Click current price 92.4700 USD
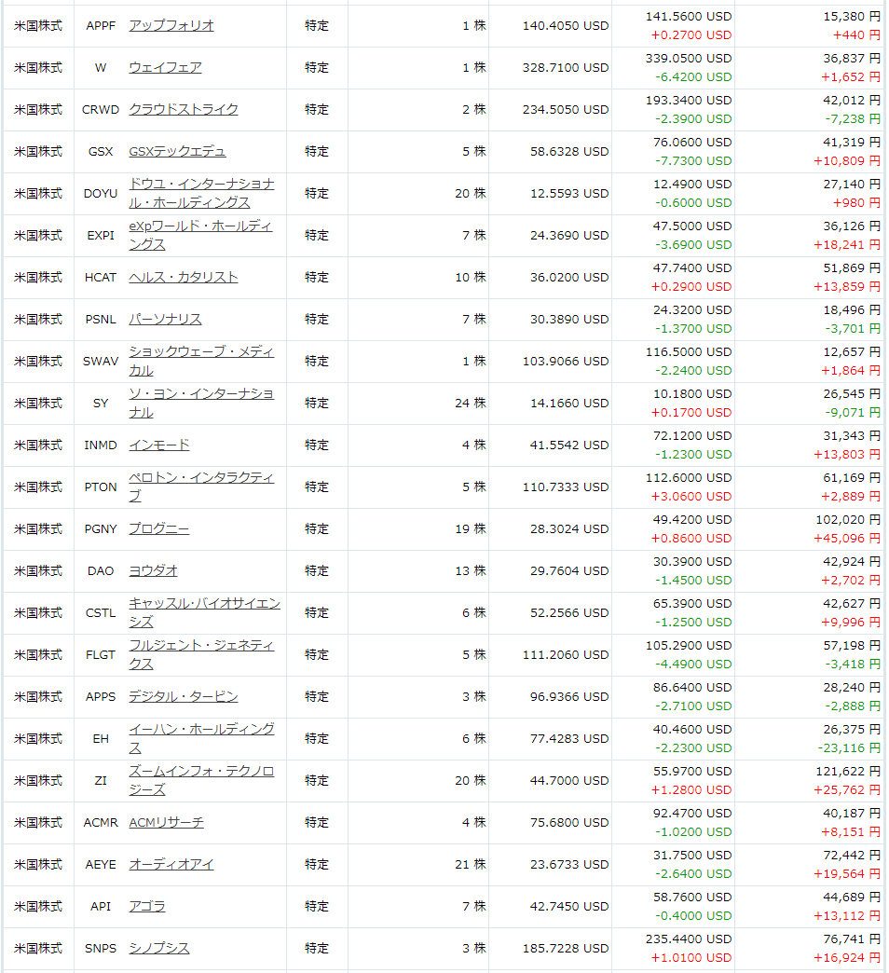Image resolution: width=889 pixels, height=973 pixels. coord(692,814)
